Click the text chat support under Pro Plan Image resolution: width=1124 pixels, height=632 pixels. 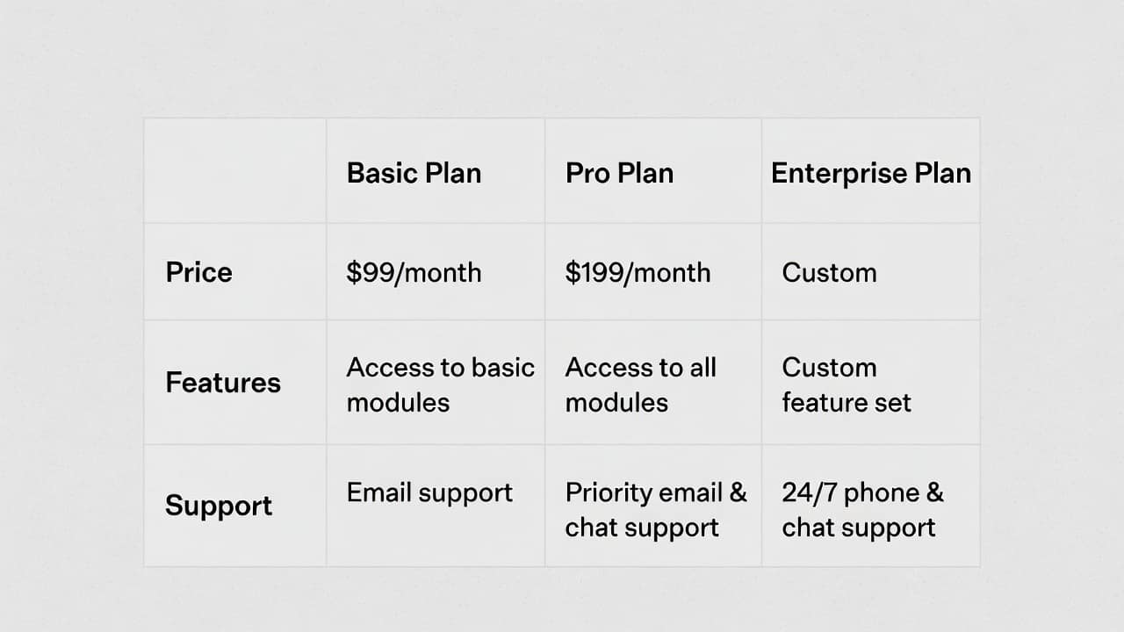pyautogui.click(x=642, y=528)
